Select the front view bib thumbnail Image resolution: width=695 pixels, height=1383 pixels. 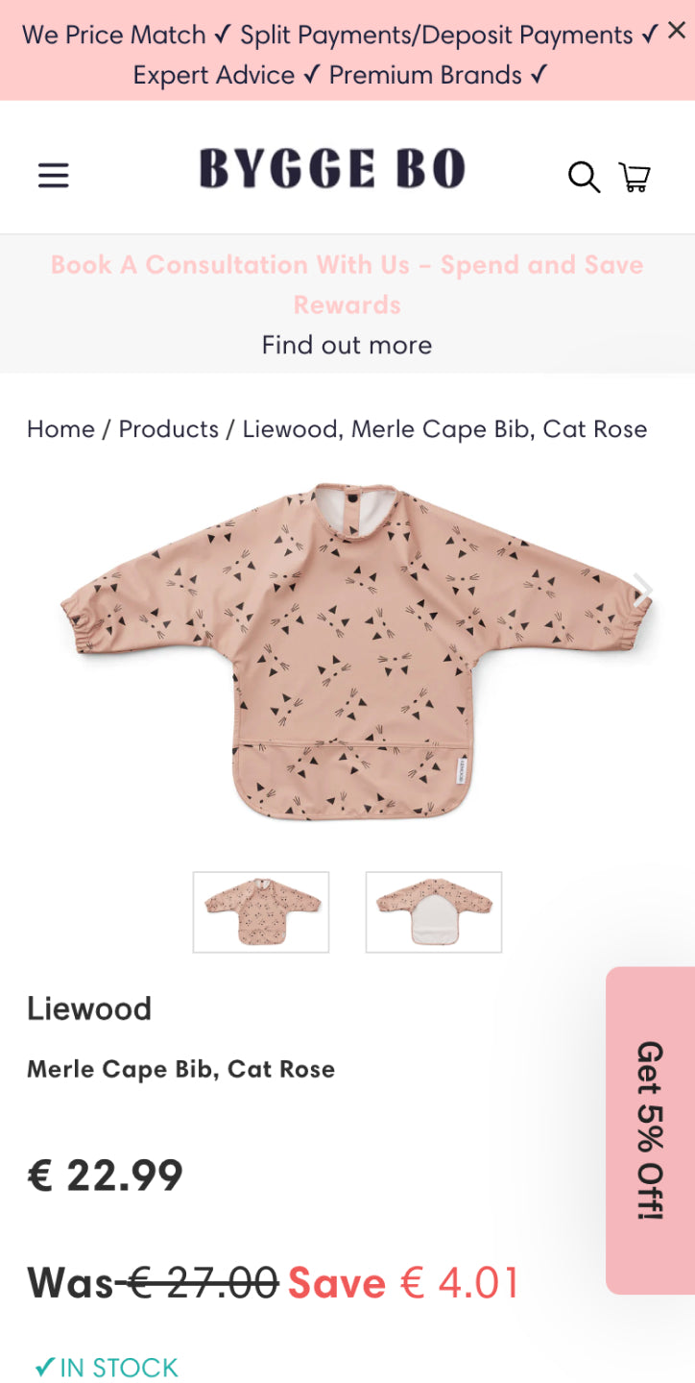point(261,912)
